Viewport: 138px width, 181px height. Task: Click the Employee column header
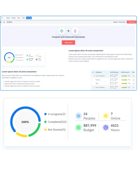pyautogui.click(x=99, y=72)
